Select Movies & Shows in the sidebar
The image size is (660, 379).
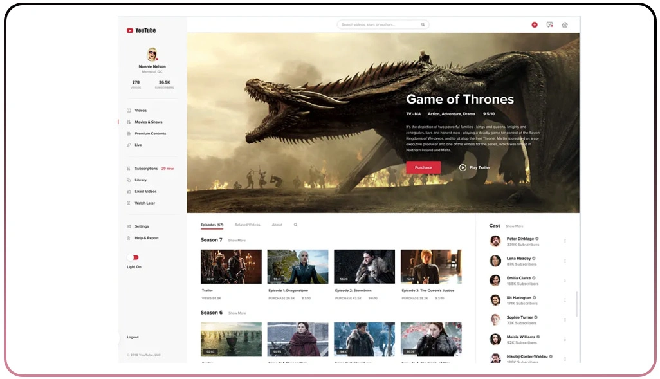point(148,122)
